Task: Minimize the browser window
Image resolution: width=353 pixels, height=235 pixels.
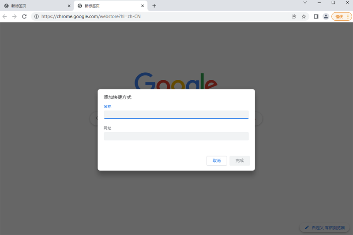Action: click(319, 3)
